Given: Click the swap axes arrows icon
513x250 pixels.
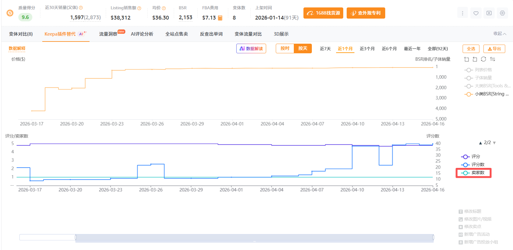Looking at the screenshot, I should 492,59.
